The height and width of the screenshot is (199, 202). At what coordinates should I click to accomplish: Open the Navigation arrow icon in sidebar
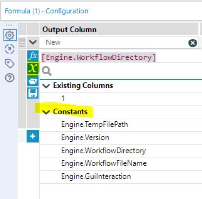point(10,49)
